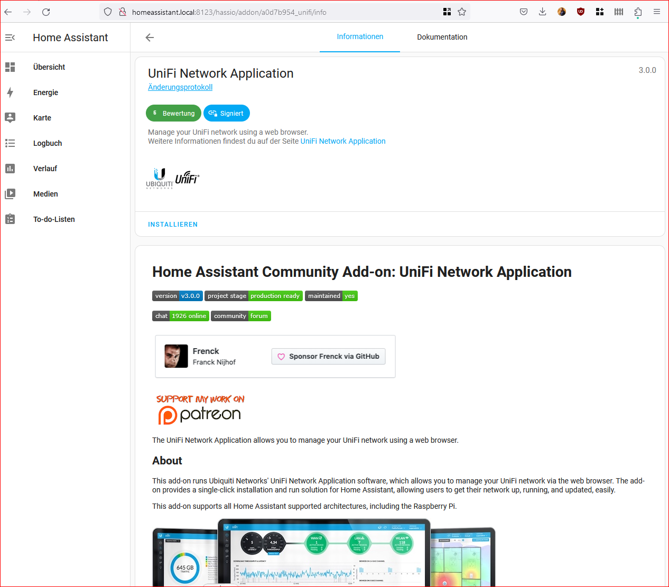This screenshot has width=669, height=587.
Task: Click the Bewertung rating chip
Action: coord(173,113)
